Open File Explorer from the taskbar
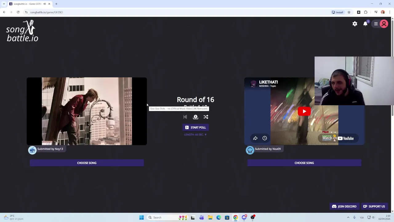The width and height of the screenshot is (394, 222). coord(210,217)
